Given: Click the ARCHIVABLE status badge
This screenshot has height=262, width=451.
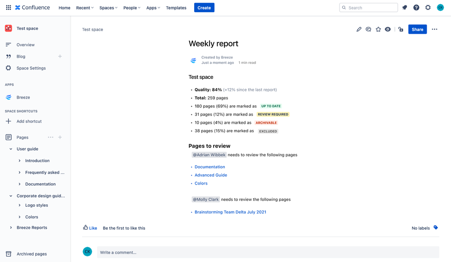Looking at the screenshot, I should tap(266, 122).
